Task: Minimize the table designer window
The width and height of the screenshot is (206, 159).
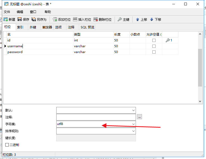Action: pyautogui.click(x=174, y=4)
